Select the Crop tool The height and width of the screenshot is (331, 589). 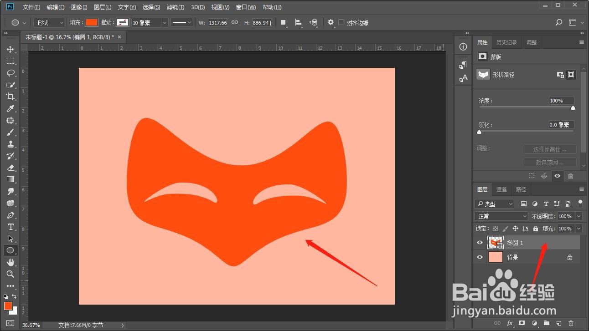click(10, 97)
